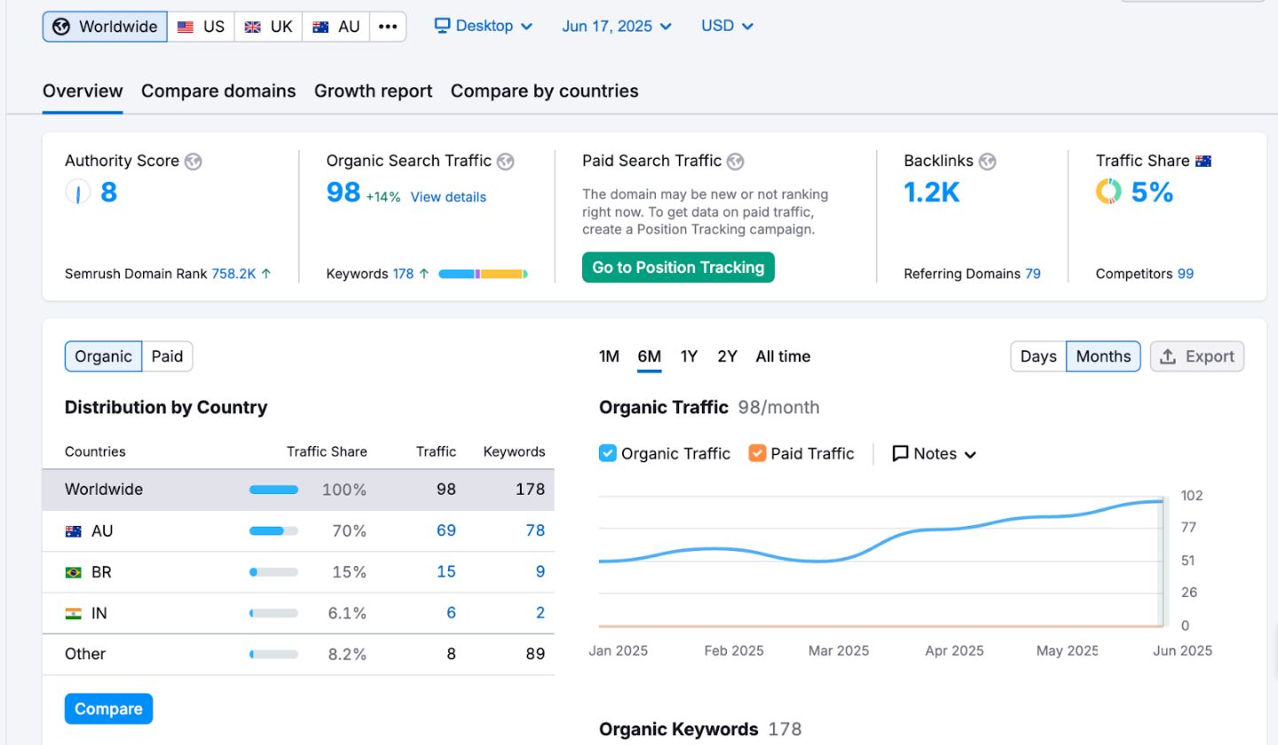Uncheck the Organic Traffic checkbox

tap(608, 453)
